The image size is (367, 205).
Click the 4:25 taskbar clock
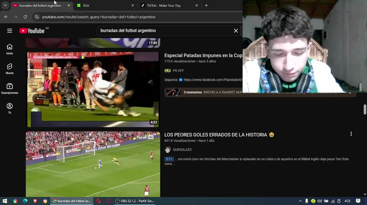(347, 201)
